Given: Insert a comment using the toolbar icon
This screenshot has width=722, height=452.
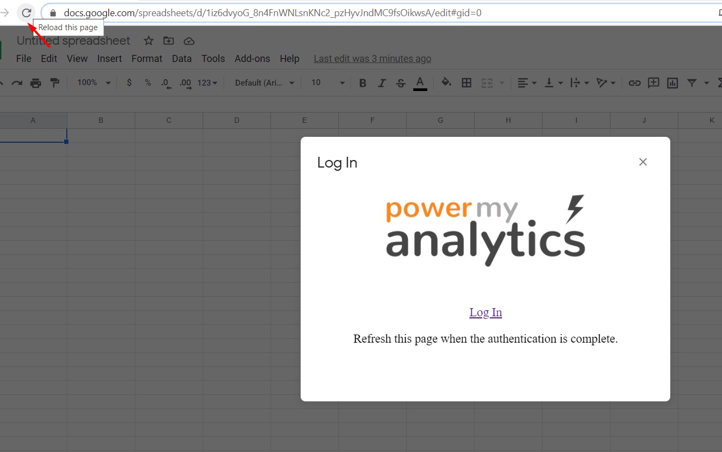Looking at the screenshot, I should 652,82.
